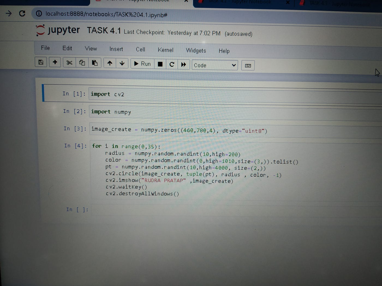Open the Kernel menu
Image resolution: width=382 pixels, height=286 pixels.
coord(165,50)
